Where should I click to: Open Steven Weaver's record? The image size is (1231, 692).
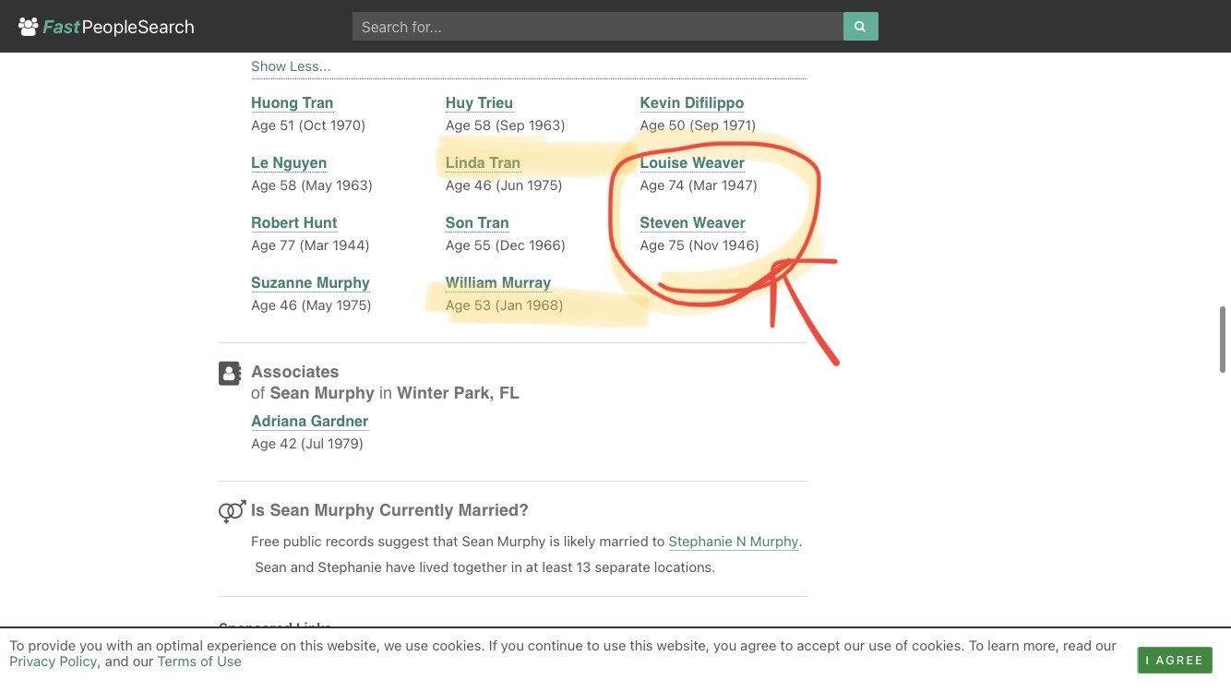[693, 222]
